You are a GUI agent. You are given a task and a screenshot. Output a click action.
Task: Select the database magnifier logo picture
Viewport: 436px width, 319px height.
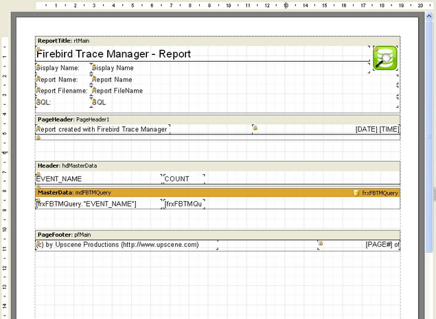385,58
